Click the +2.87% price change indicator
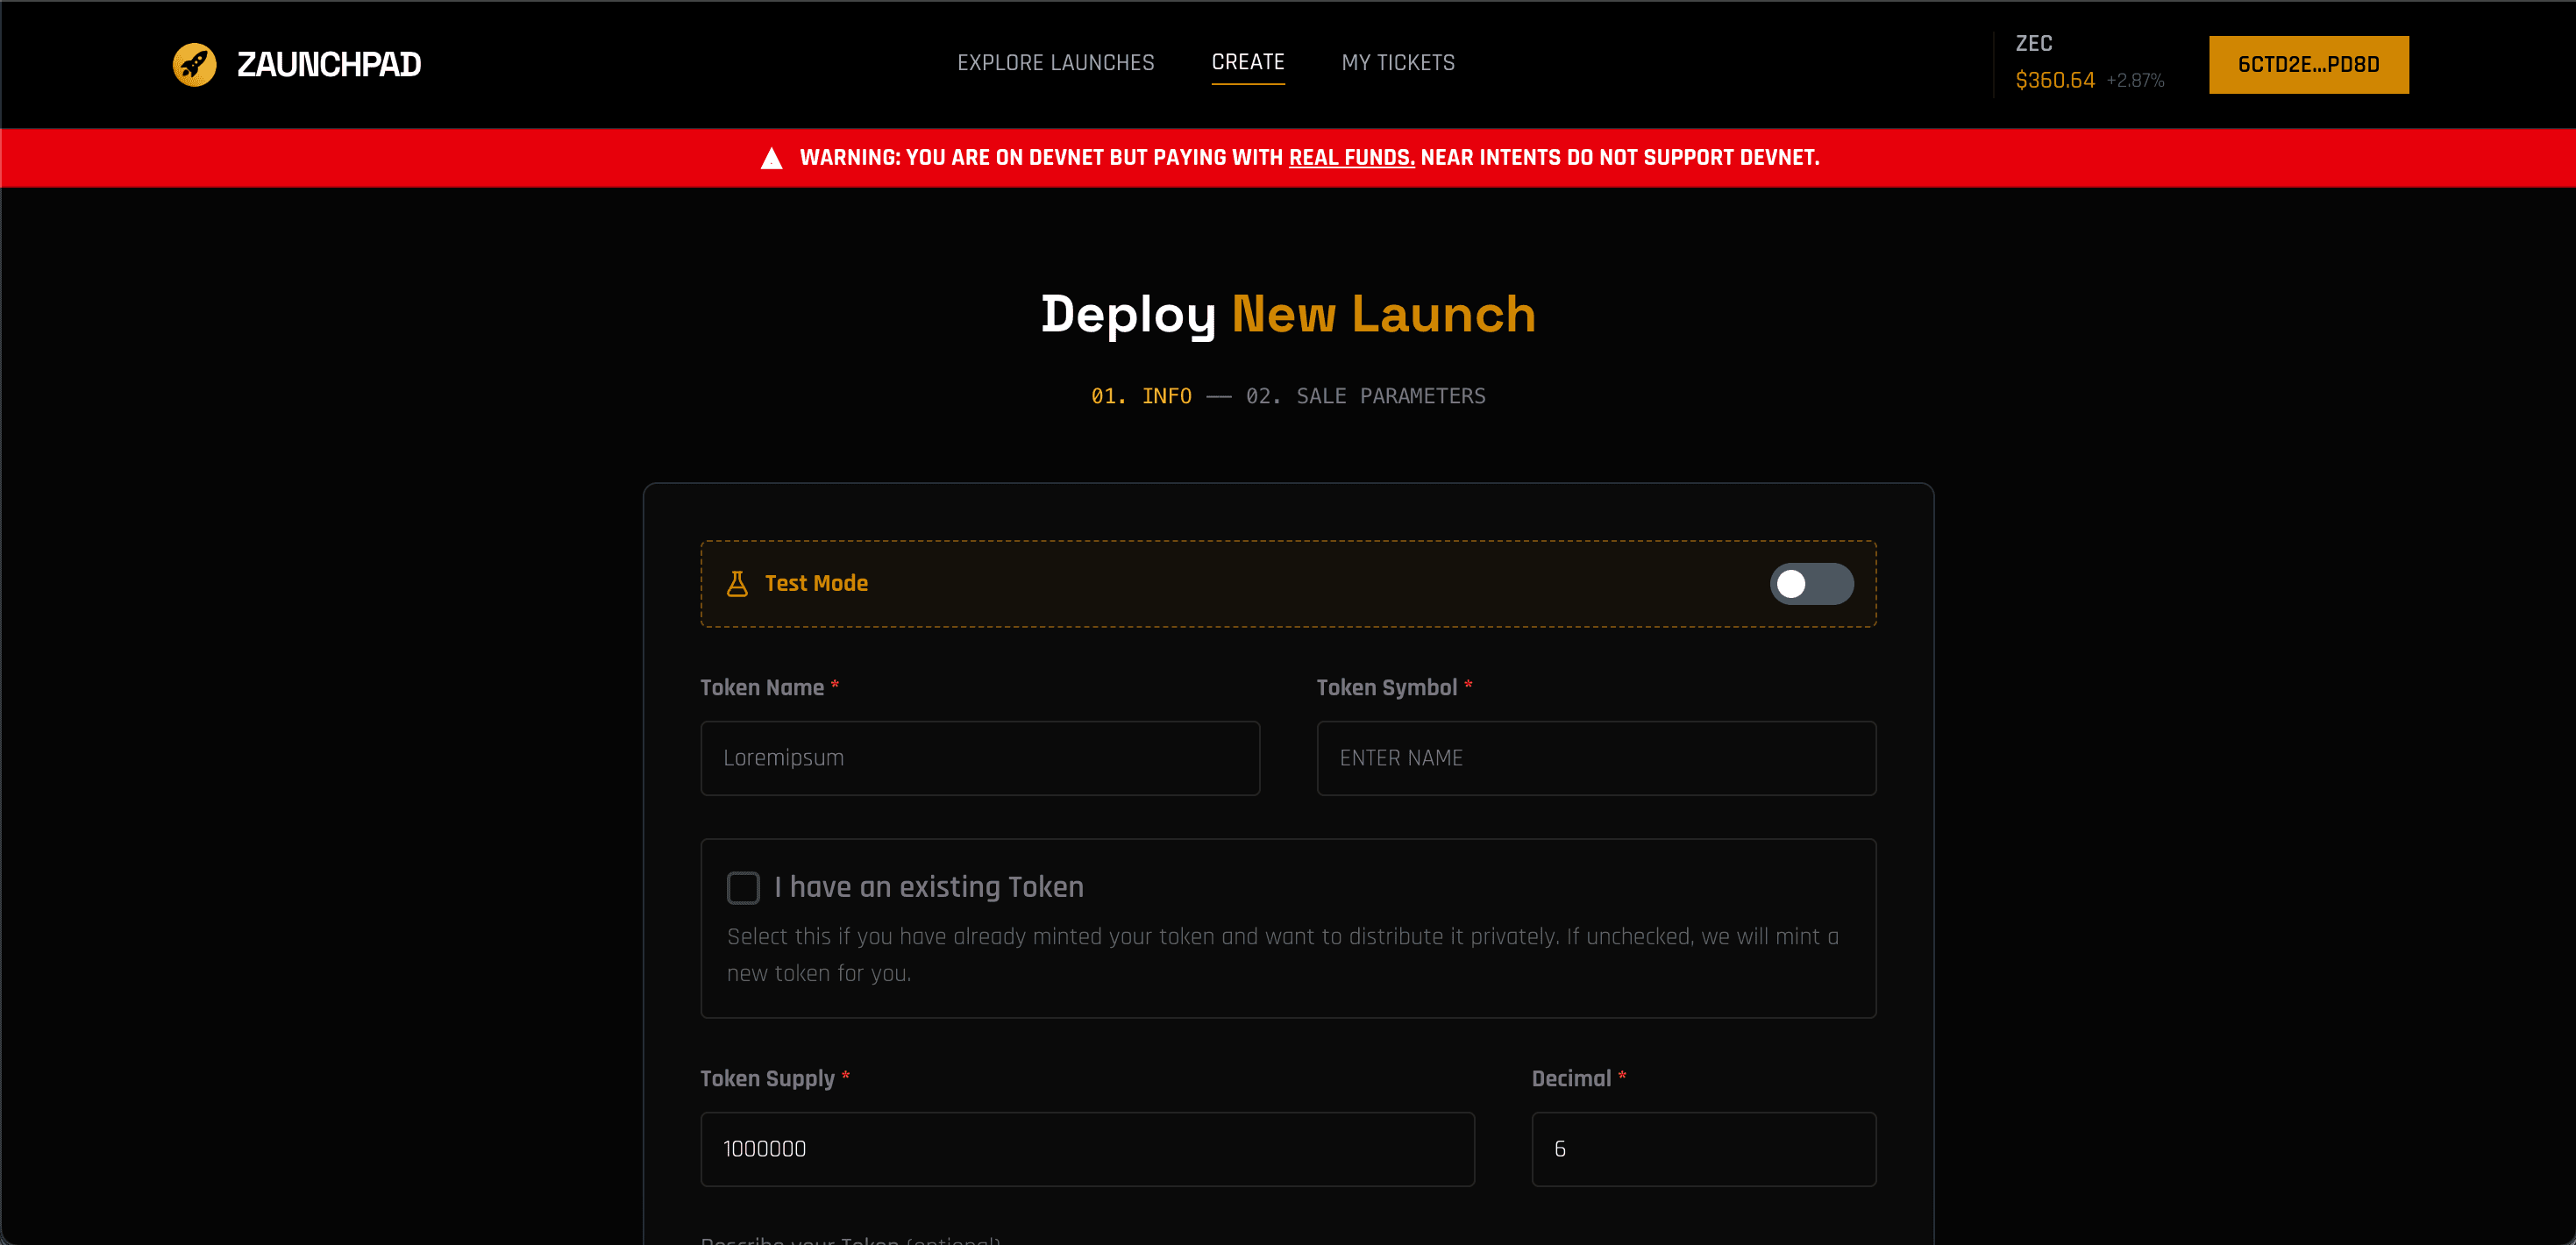Image resolution: width=2576 pixels, height=1245 pixels. 2135,80
